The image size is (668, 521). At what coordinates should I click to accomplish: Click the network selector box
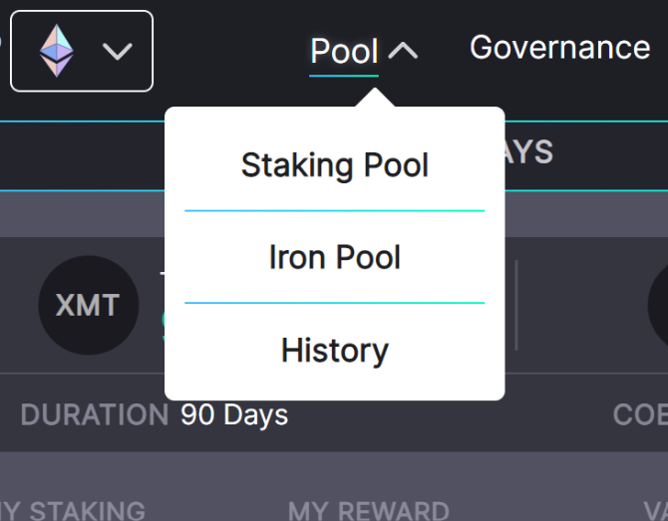(x=82, y=51)
